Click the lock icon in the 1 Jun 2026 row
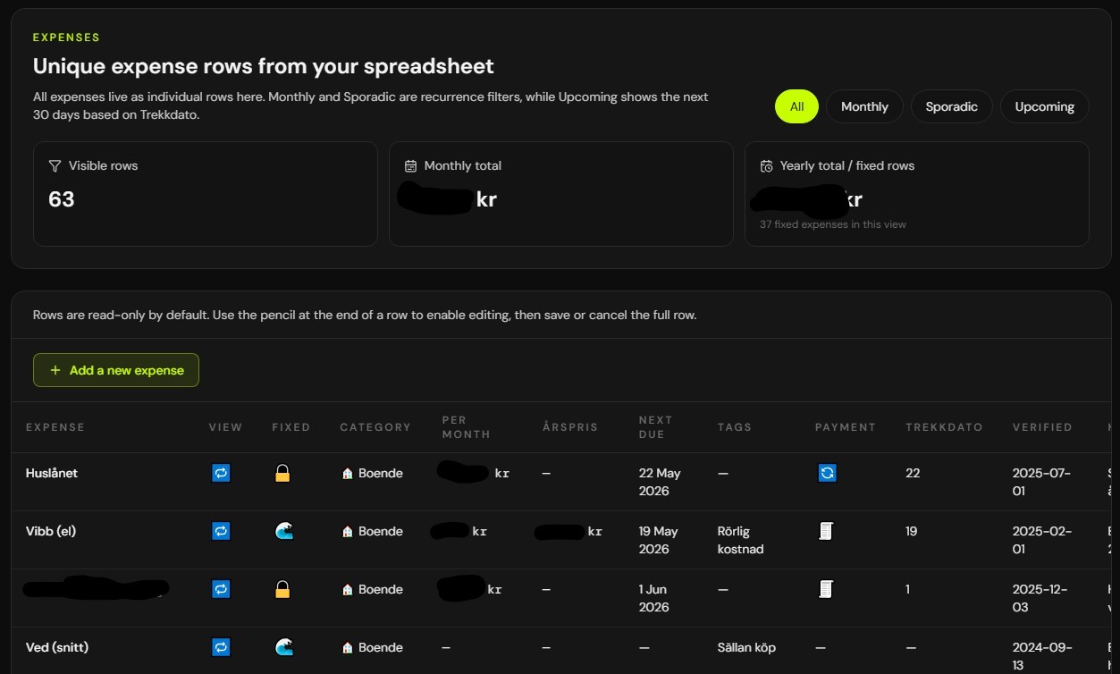This screenshot has width=1120, height=674. tap(282, 589)
